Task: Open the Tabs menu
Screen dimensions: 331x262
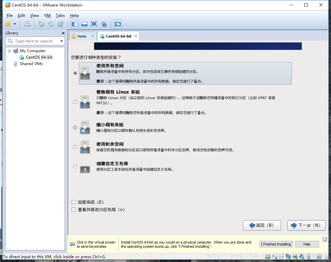Action: pyautogui.click(x=60, y=15)
